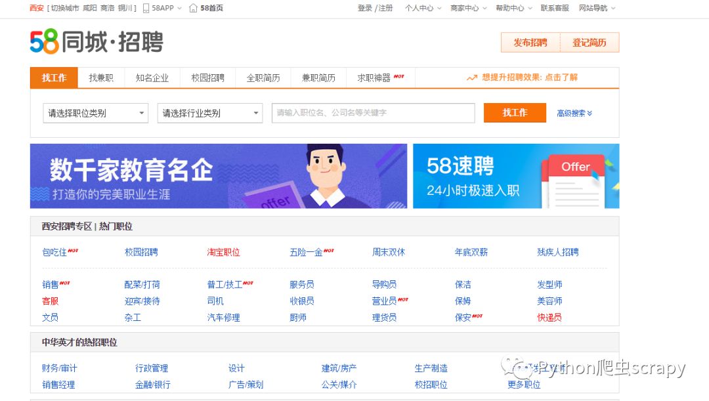Screen dimensions: 709x401
Task: Click the 发布招聘 button
Action: click(530, 43)
